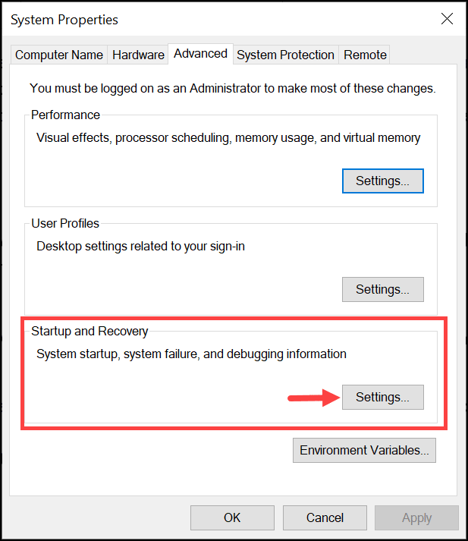Cancel the System Properties dialog
This screenshot has width=468, height=541.
pos(325,517)
